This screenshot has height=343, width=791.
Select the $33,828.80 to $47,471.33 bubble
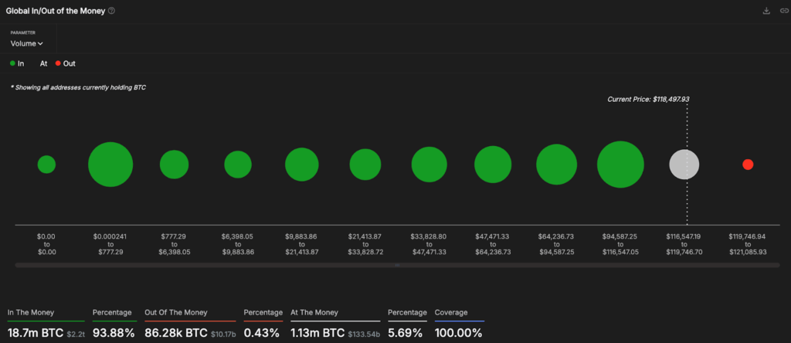(429, 165)
